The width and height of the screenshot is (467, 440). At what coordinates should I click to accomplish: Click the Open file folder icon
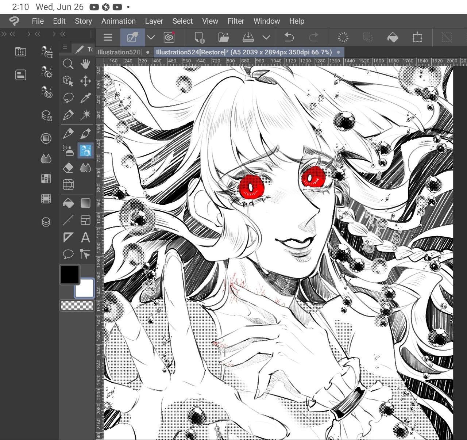coord(224,37)
